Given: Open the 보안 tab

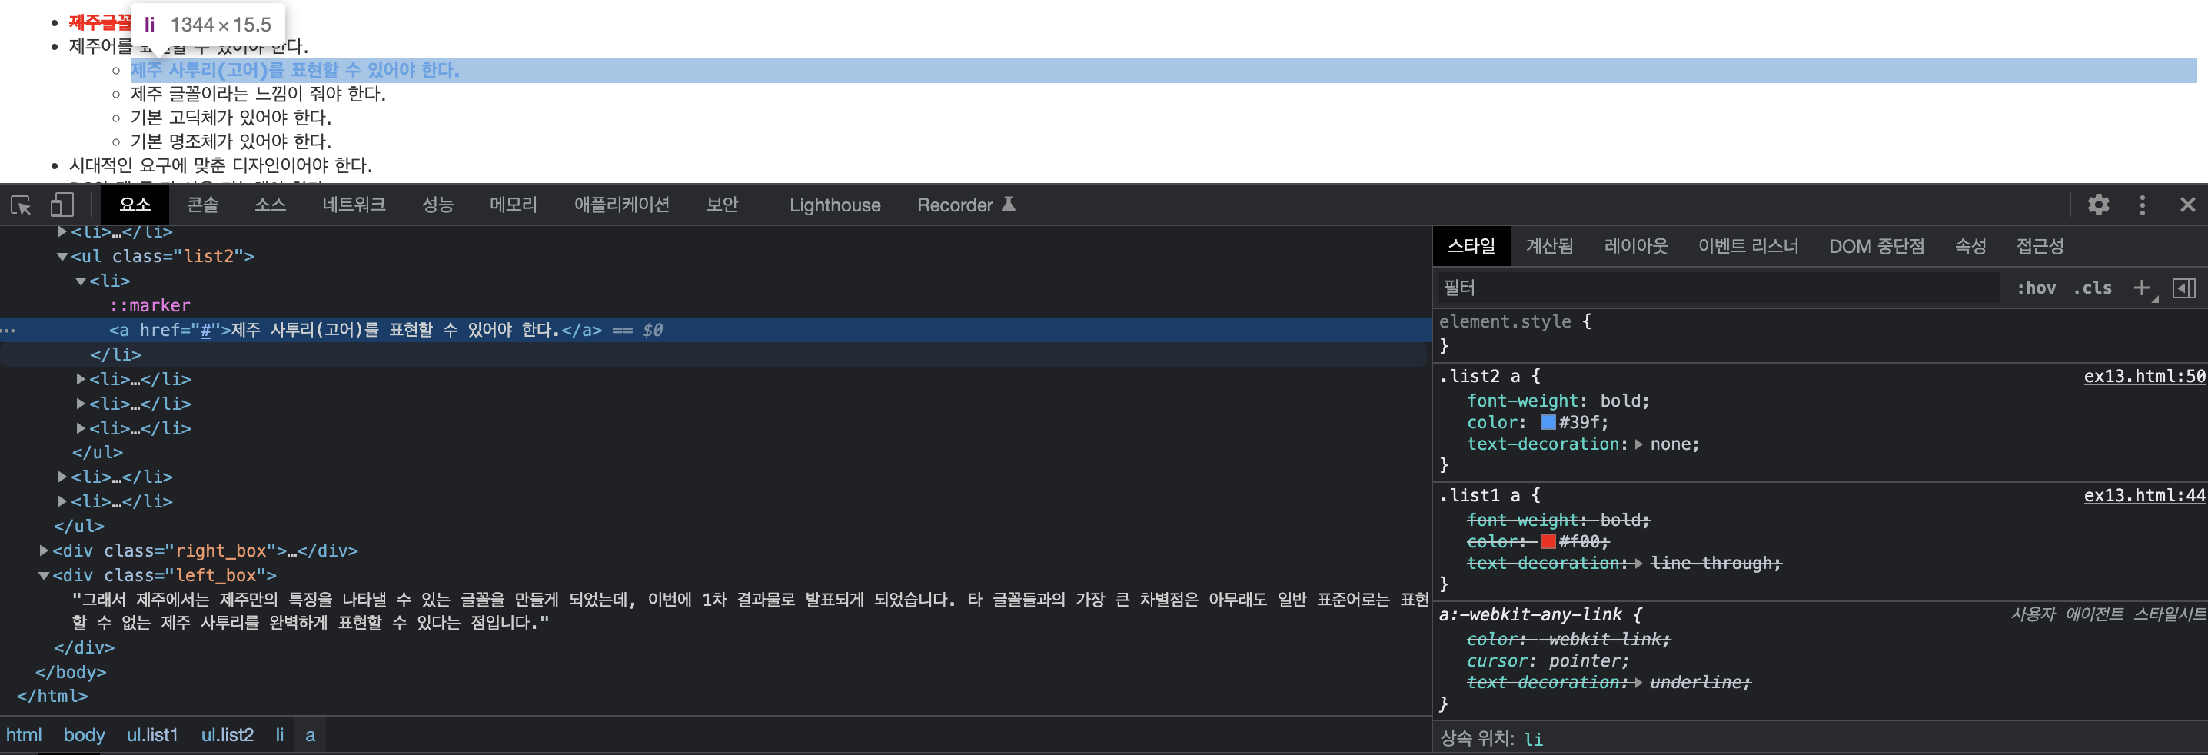Looking at the screenshot, I should [x=722, y=205].
